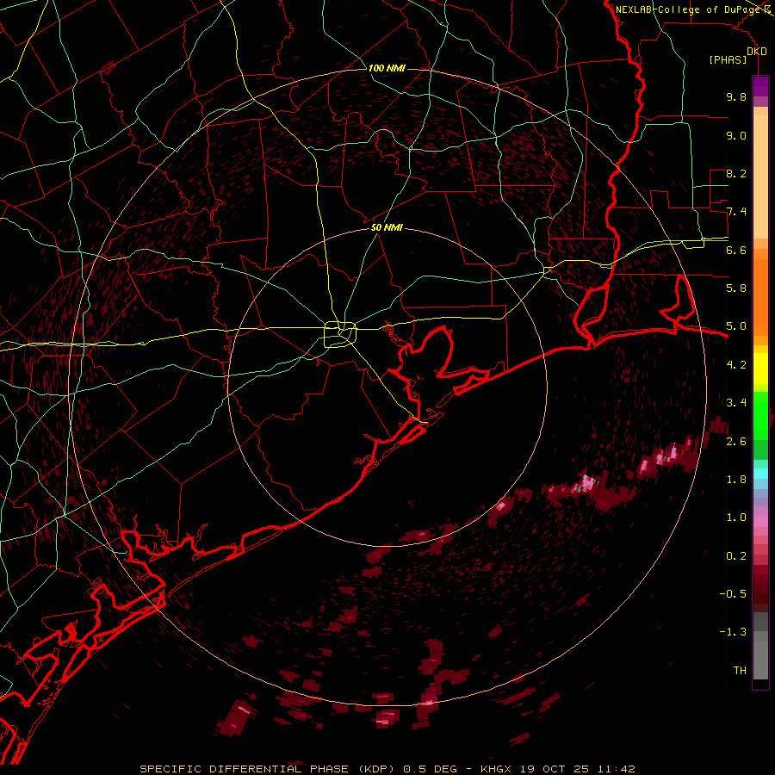Click the 5.0 value on the color scale
775x775 pixels.
pos(736,326)
